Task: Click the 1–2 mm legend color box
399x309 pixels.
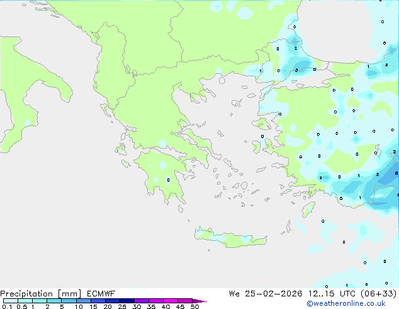Action: coord(40,301)
